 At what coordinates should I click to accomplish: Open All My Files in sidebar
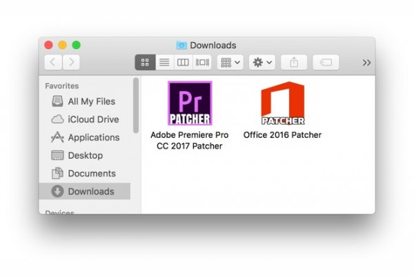coord(84,101)
